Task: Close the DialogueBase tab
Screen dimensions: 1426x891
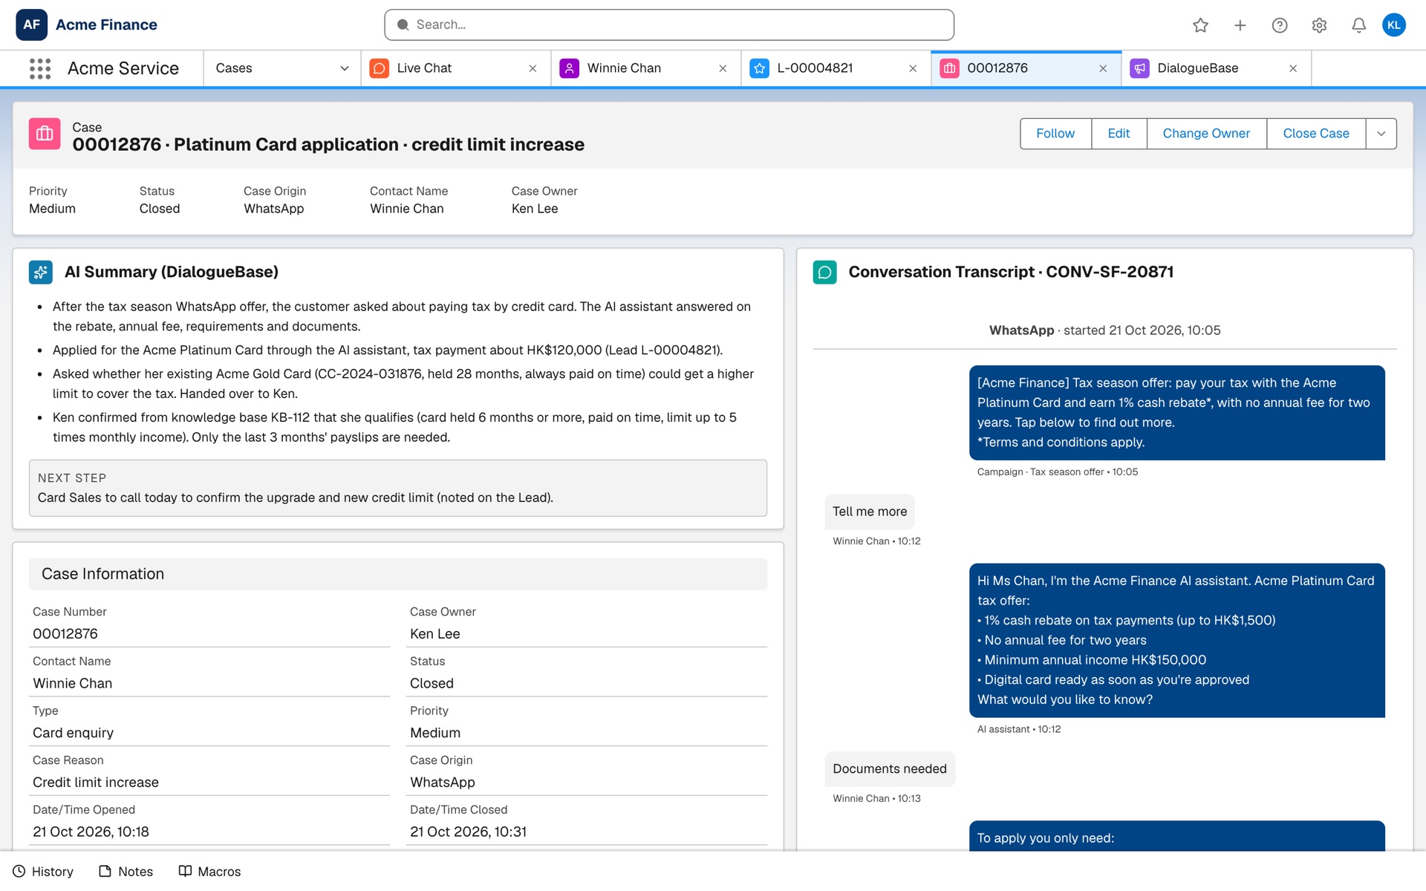Action: 1293,68
